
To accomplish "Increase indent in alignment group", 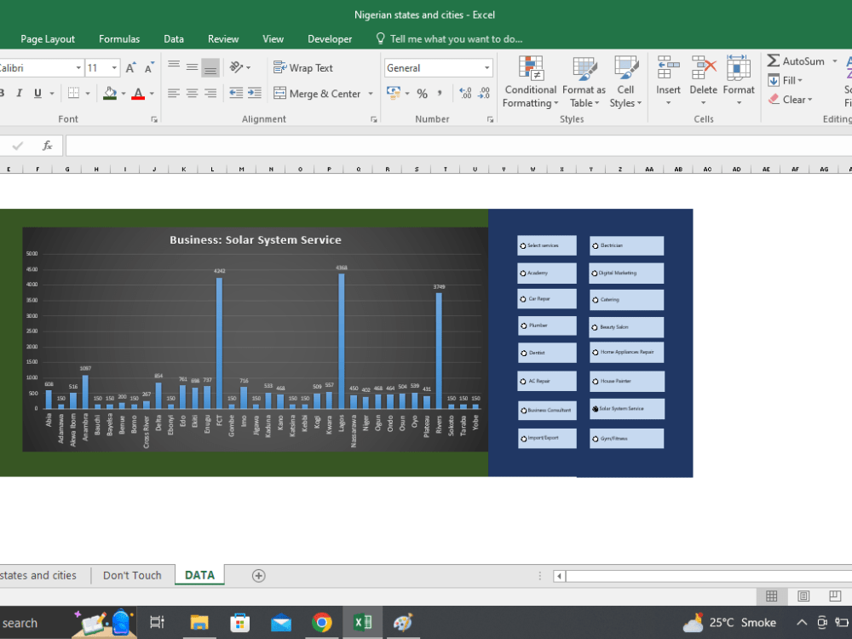I will pos(254,93).
